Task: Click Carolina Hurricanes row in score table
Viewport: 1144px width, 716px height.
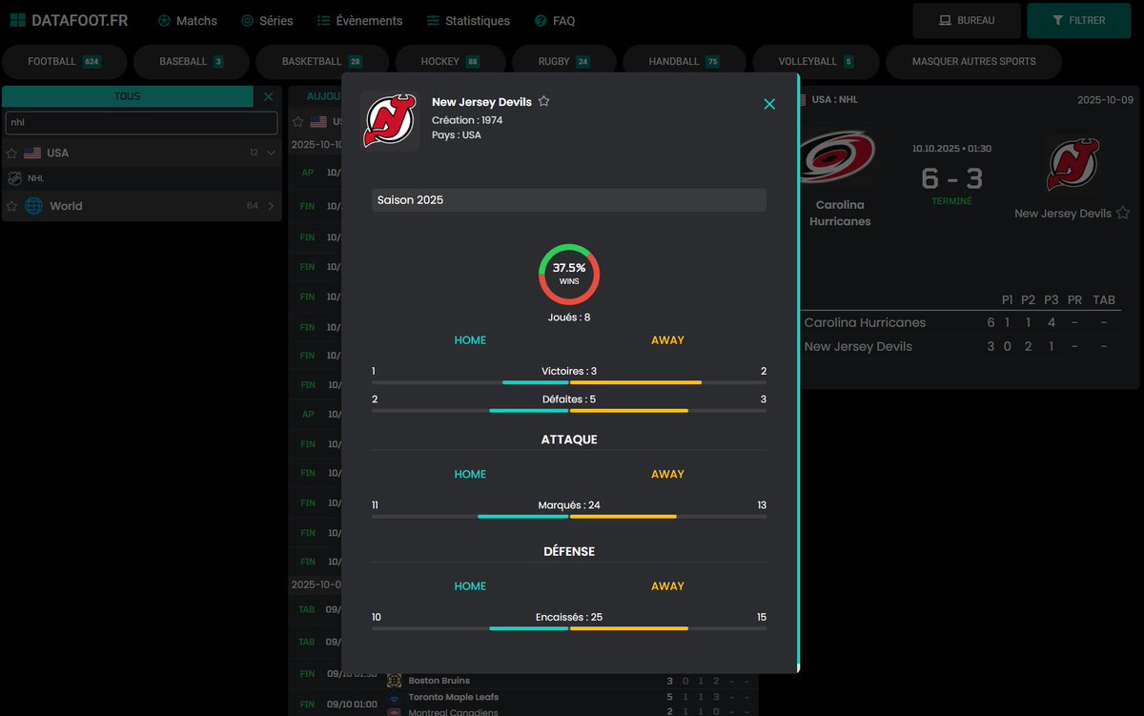Action: (x=961, y=322)
